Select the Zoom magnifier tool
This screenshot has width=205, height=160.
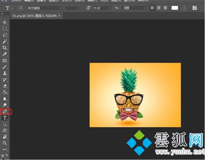point(5,143)
